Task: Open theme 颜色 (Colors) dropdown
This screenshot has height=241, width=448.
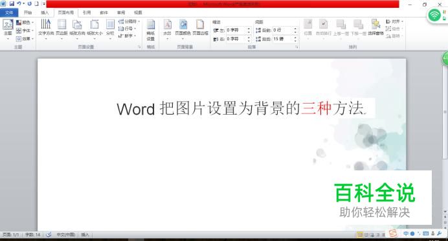Action: pos(25,22)
